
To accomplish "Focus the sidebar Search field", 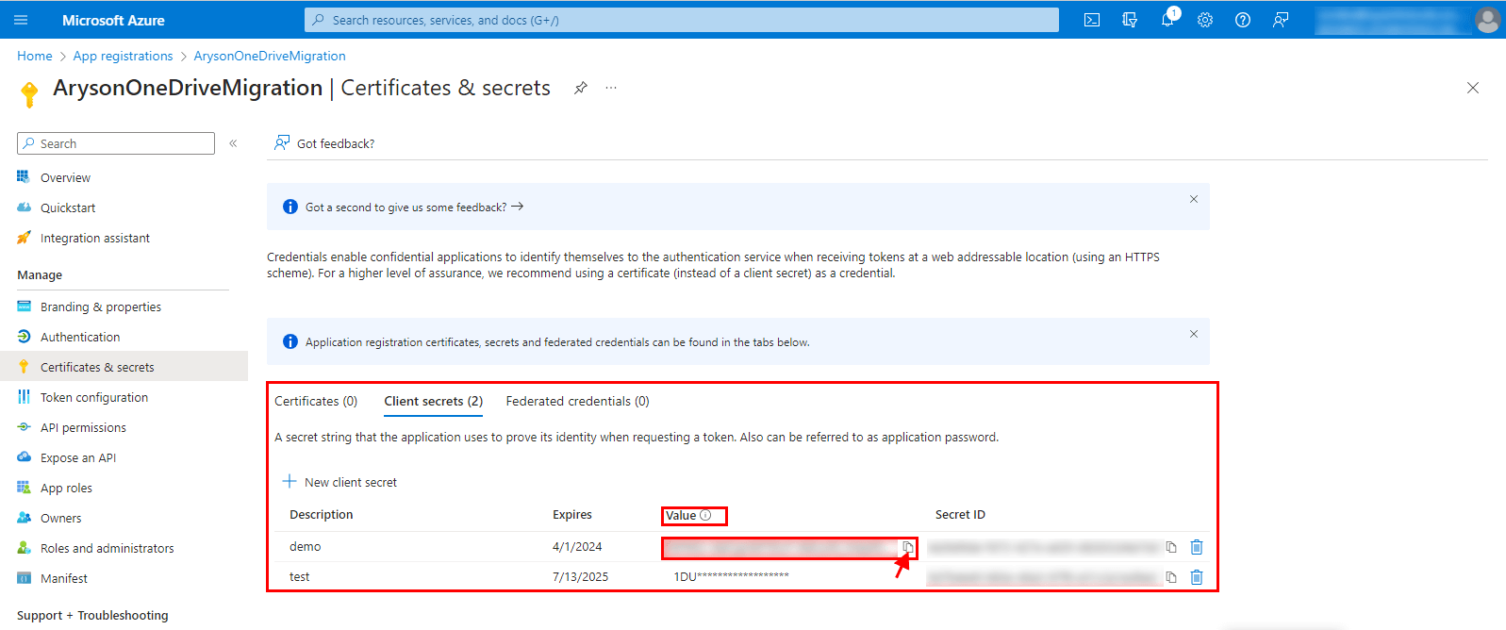I will (116, 143).
